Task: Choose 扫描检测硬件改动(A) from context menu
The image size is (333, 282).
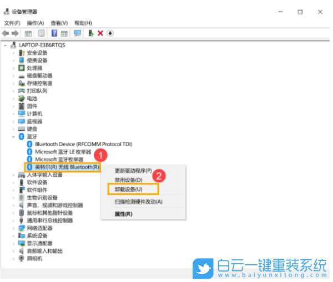Action: [x=139, y=202]
